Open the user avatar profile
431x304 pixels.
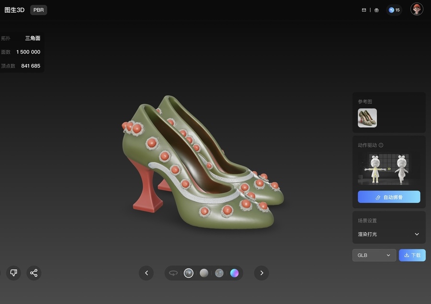pyautogui.click(x=417, y=9)
